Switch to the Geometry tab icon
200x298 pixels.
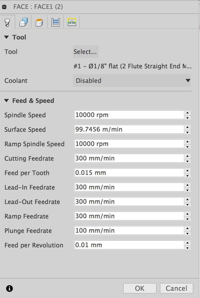point(24,22)
